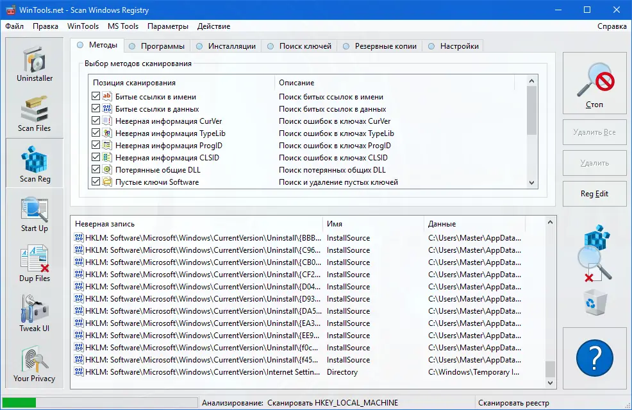Viewport: 632px width, 410px height.
Task: Open the Правка menu
Action: click(45, 26)
